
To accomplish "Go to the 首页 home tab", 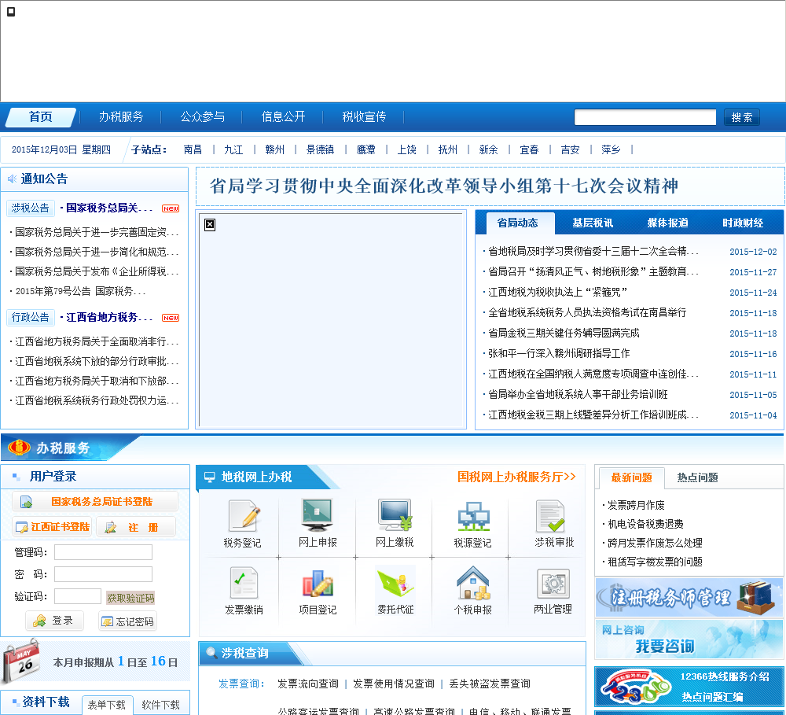I will coord(41,117).
